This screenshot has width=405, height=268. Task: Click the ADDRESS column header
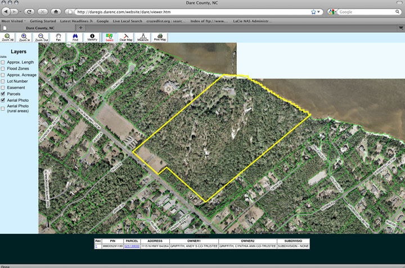tap(155, 241)
